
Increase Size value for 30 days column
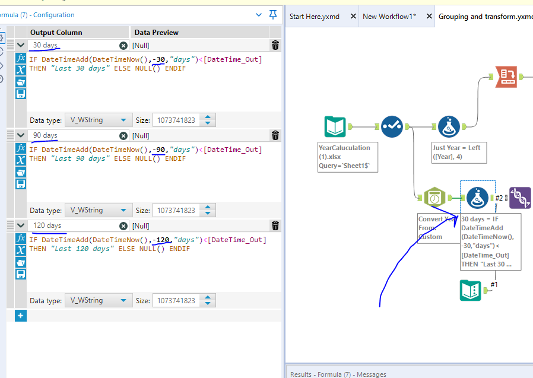click(207, 117)
